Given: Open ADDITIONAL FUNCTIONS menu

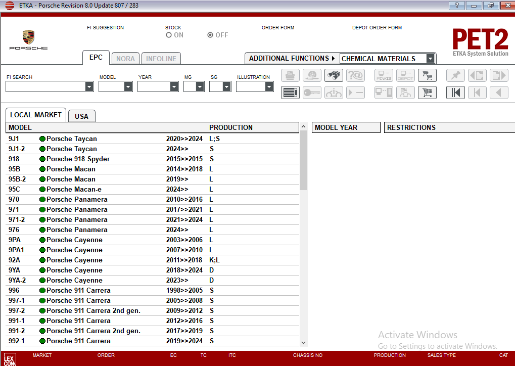Looking at the screenshot, I should (292, 59).
